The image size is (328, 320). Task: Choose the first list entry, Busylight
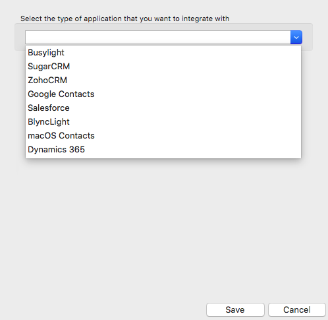[163, 53]
